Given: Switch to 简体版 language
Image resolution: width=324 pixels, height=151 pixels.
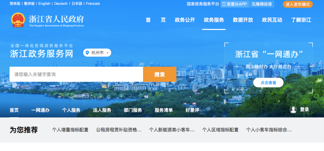Looking at the screenshot, I should (15, 4).
